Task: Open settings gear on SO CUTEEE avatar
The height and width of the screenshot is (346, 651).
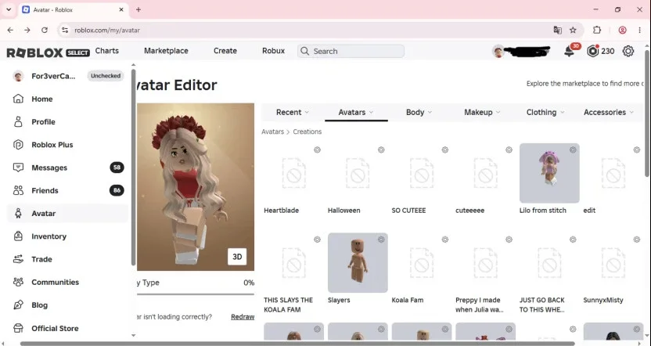Action: (x=445, y=150)
